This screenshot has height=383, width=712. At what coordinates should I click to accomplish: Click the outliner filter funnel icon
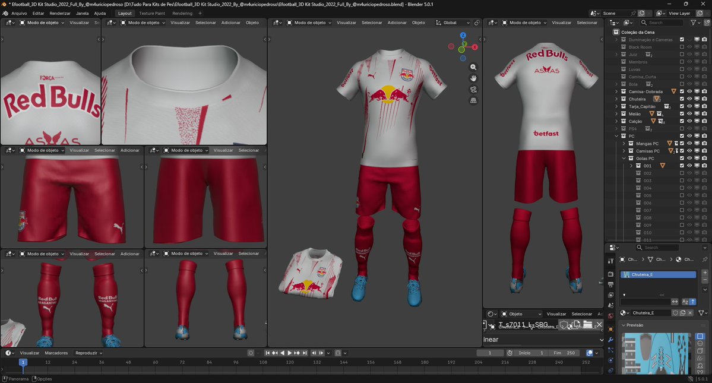pos(694,22)
